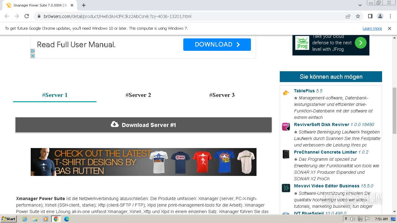
Task: Close the ad with the X icon
Action: pos(33,56)
